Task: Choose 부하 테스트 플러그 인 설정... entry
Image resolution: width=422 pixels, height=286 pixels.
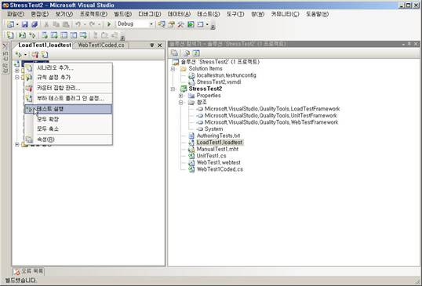Action: 68,99
